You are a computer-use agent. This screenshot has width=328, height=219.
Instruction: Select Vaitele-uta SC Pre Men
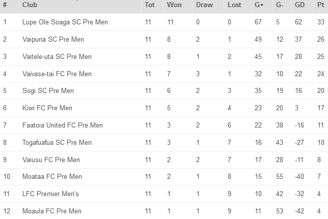point(57,57)
